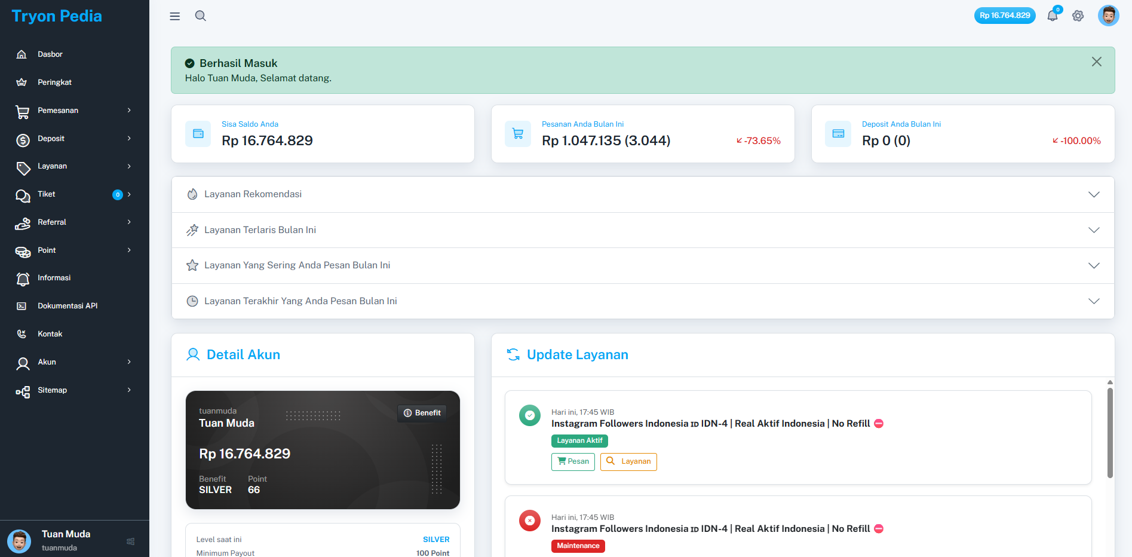1132x557 pixels.
Task: Expand Layanan Terlaris Bulan Ini accordion
Action: pos(643,230)
